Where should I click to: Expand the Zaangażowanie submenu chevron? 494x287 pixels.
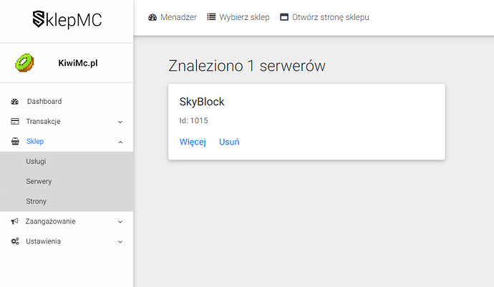click(x=120, y=222)
